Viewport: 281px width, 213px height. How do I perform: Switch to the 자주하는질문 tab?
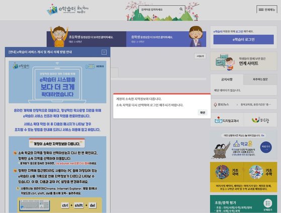tap(260, 80)
